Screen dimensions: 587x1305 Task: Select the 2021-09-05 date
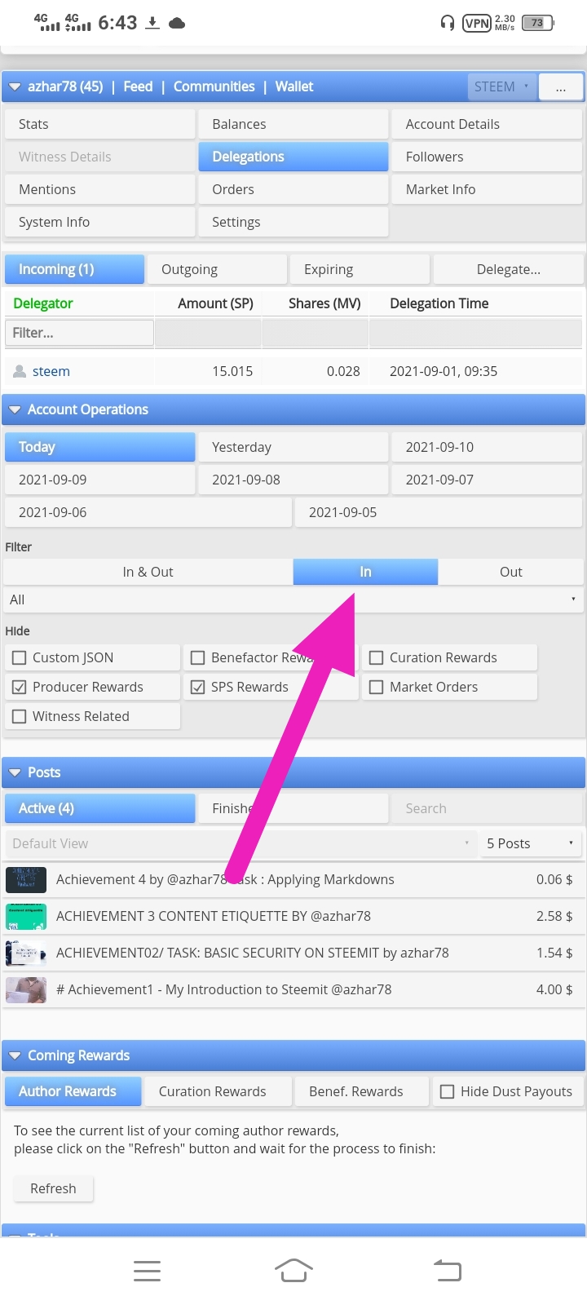[x=439, y=512]
